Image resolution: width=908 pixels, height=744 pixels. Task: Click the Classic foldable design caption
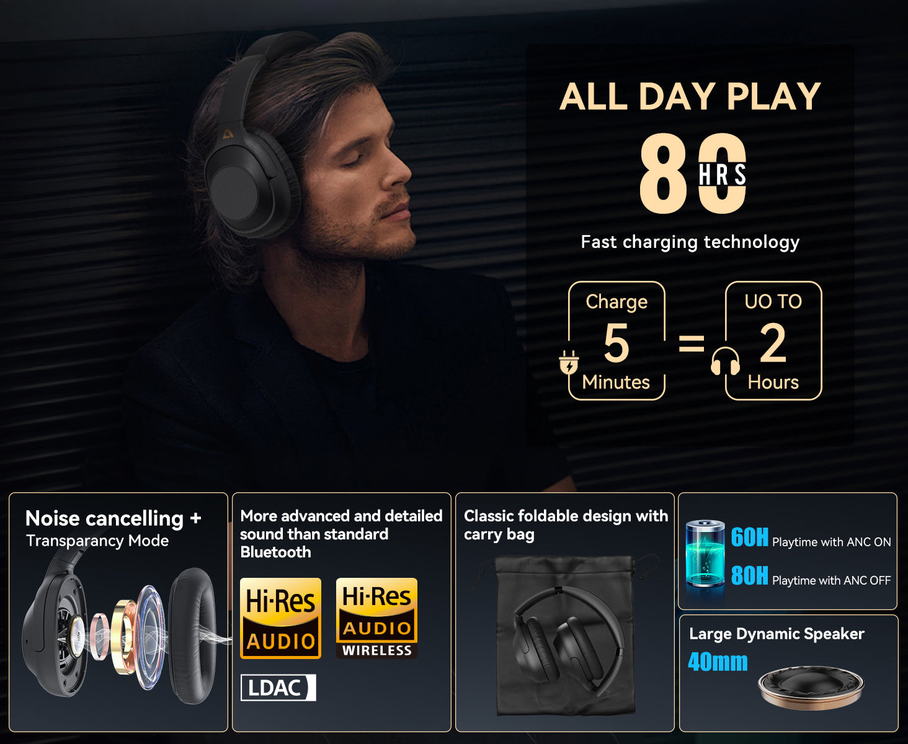pos(566,525)
